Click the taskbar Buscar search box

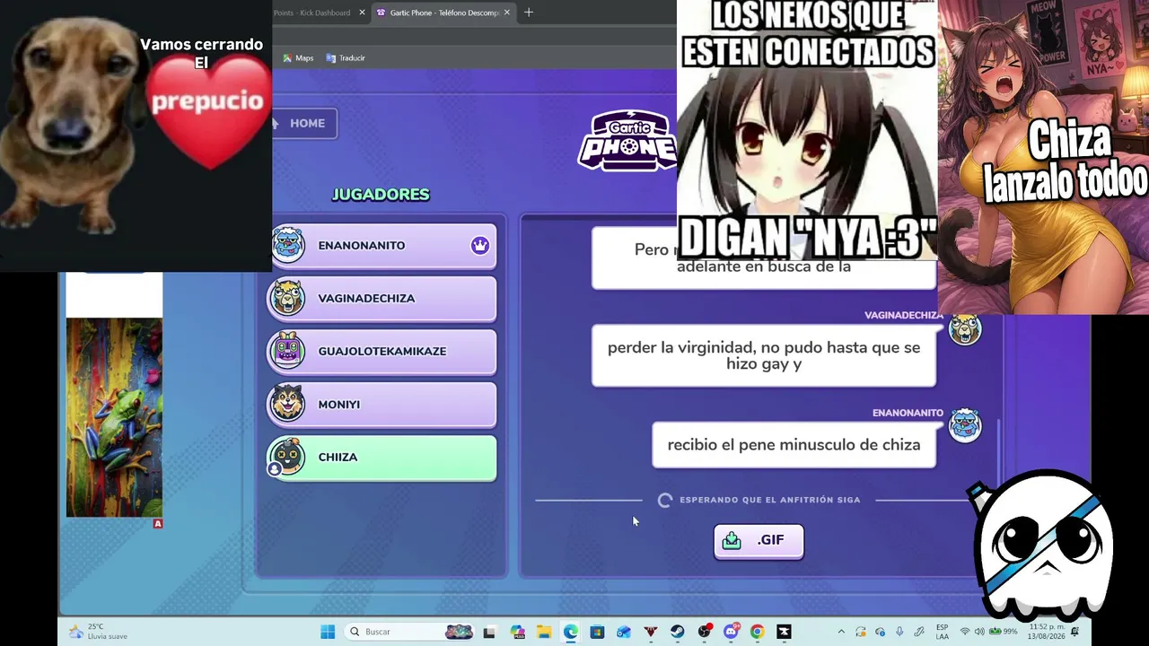(x=408, y=632)
